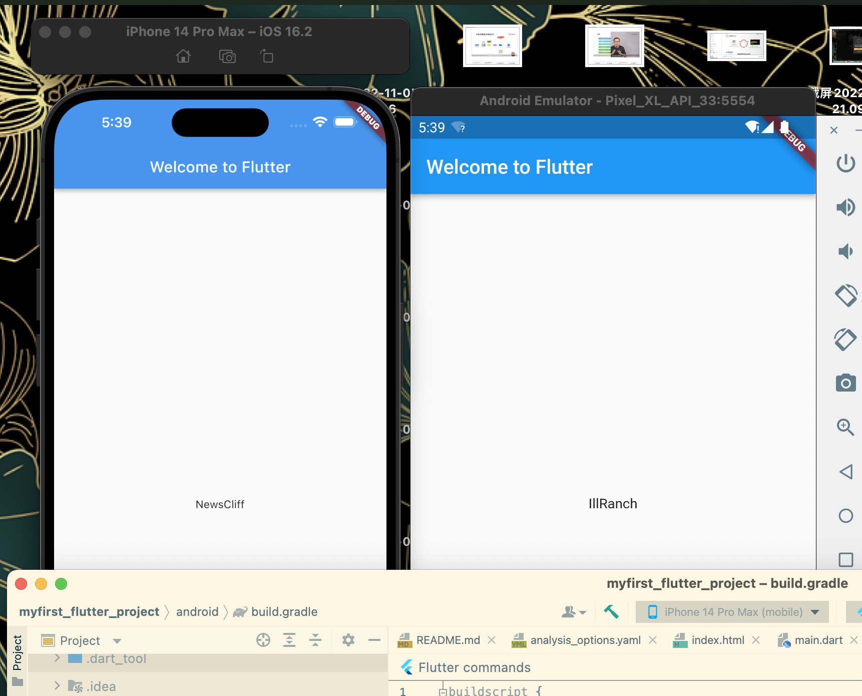Viewport: 862px width, 696px height.
Task: Switch to the main.dart tab
Action: click(x=818, y=640)
